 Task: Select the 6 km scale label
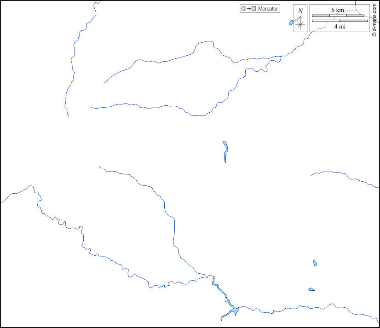337,10
